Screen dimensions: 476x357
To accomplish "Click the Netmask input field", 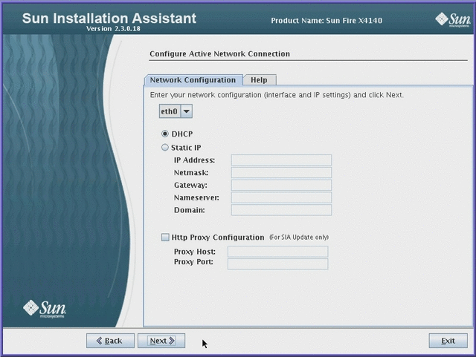I will point(281,172).
